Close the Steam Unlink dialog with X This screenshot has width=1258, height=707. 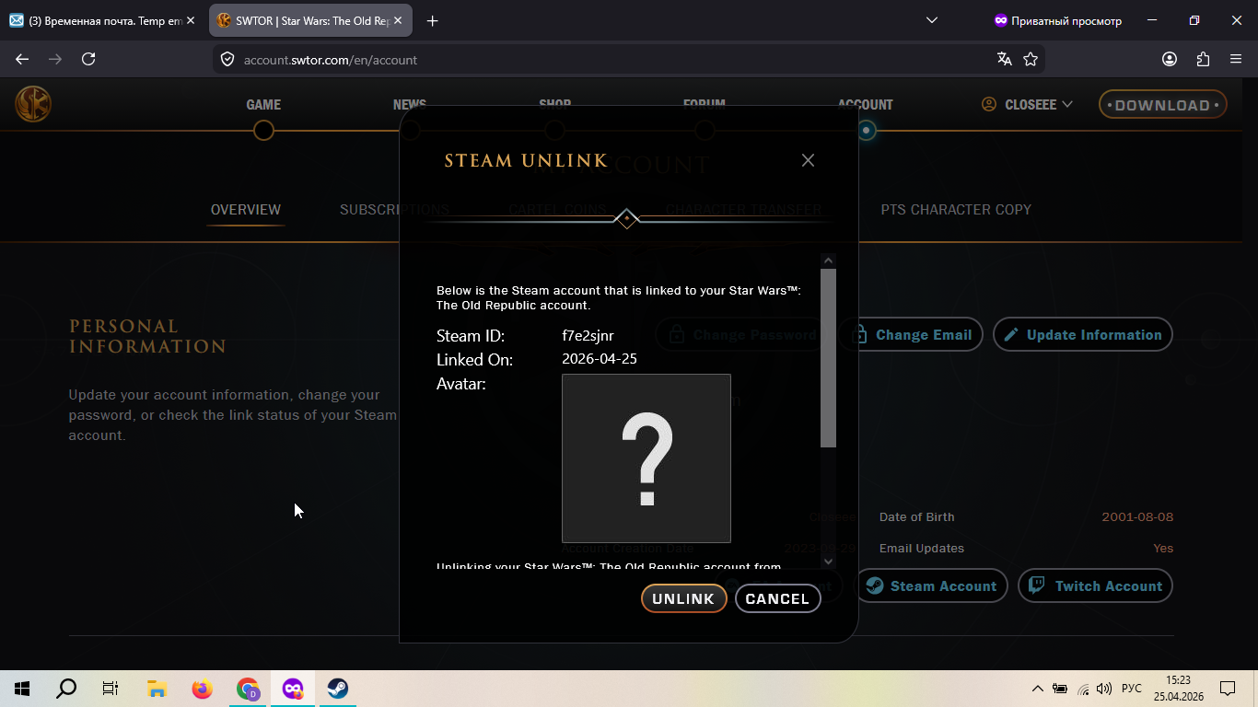pos(808,160)
